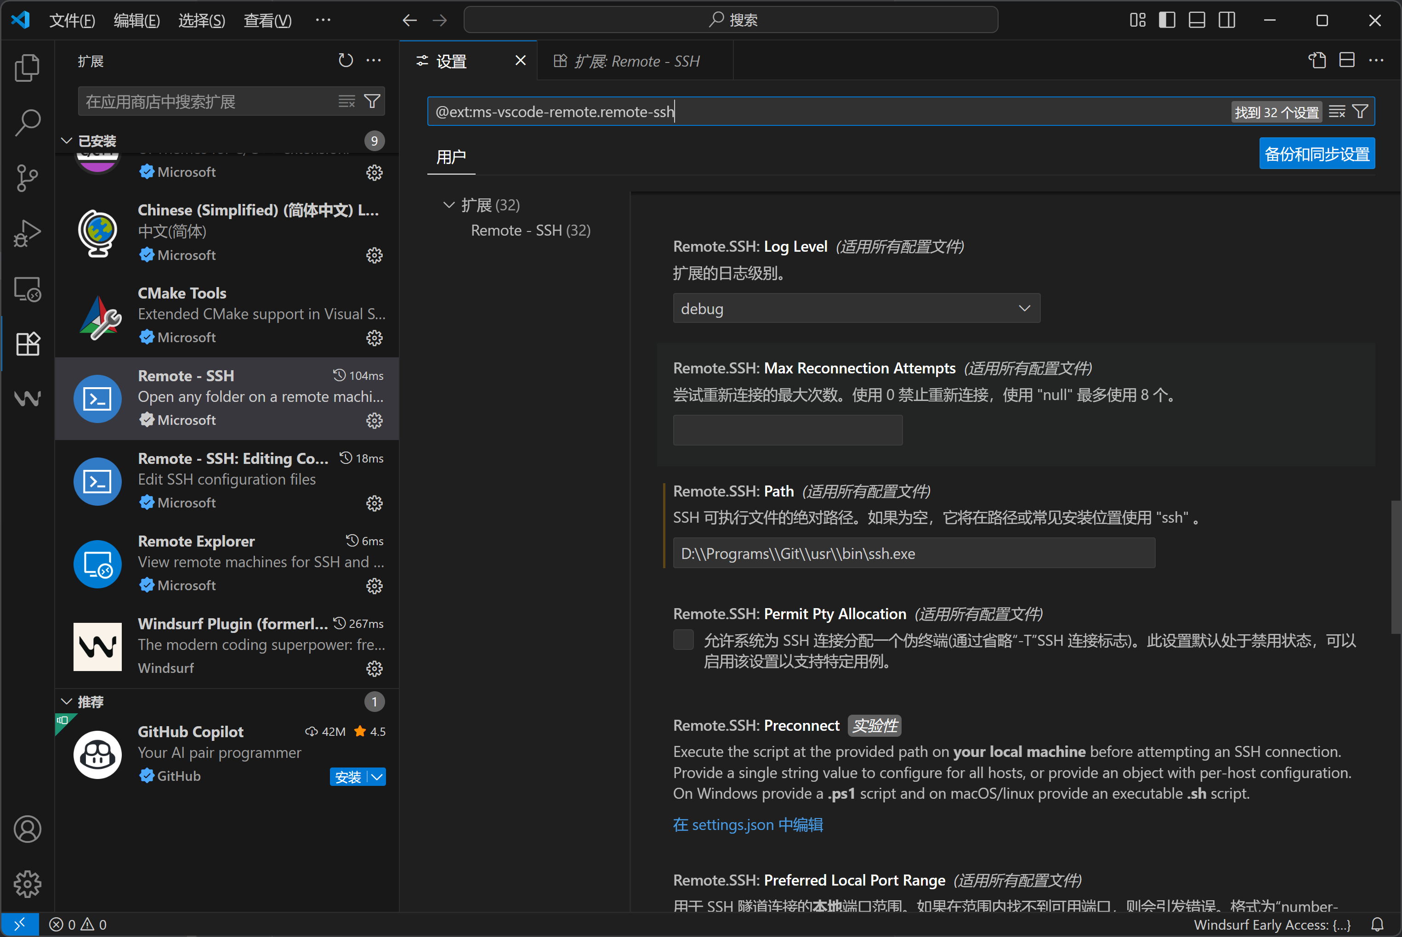Image resolution: width=1402 pixels, height=937 pixels.
Task: Customize layout icon in title bar
Action: pyautogui.click(x=1138, y=20)
